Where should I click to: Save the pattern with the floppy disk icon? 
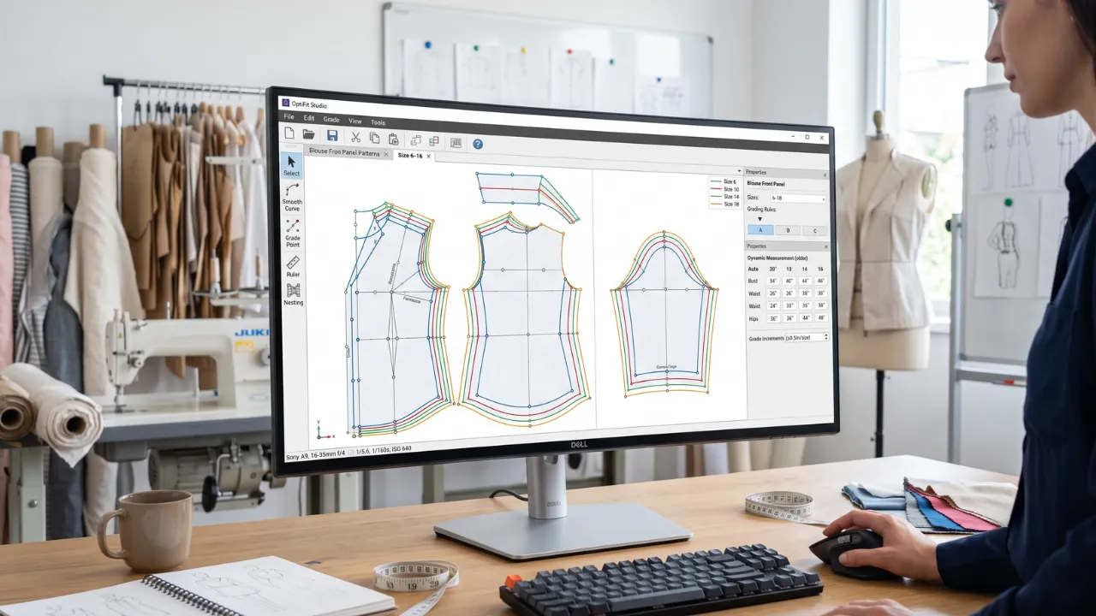[x=332, y=135]
